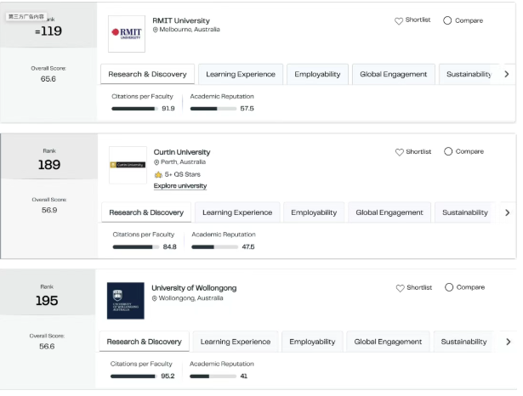Click the Curtin Shortlist heart icon

(399, 152)
